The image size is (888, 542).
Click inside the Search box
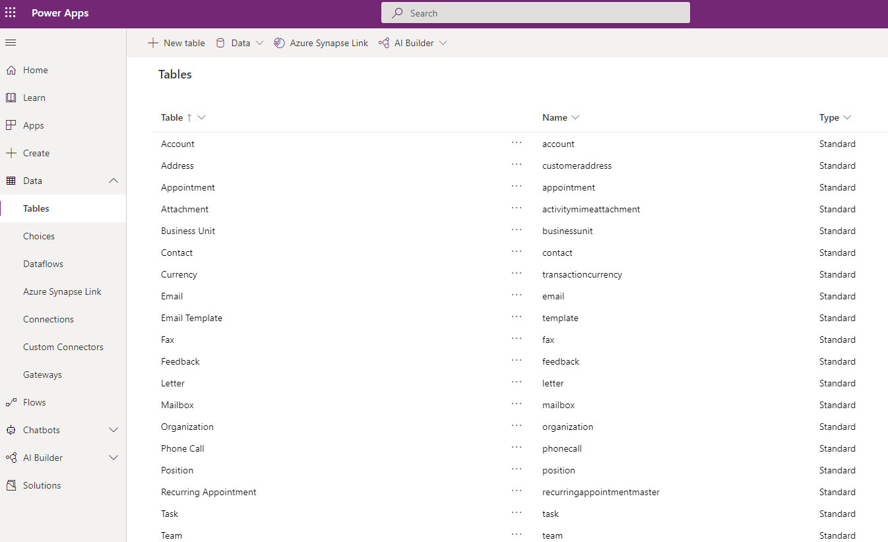(535, 13)
